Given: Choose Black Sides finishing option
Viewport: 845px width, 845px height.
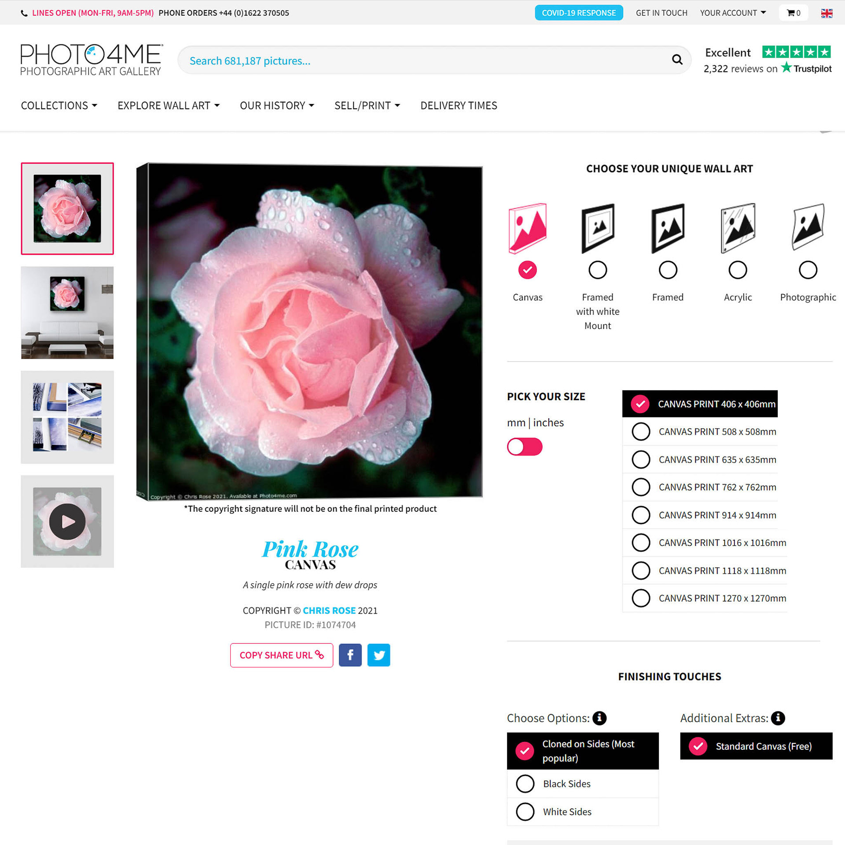Looking at the screenshot, I should click(583, 784).
